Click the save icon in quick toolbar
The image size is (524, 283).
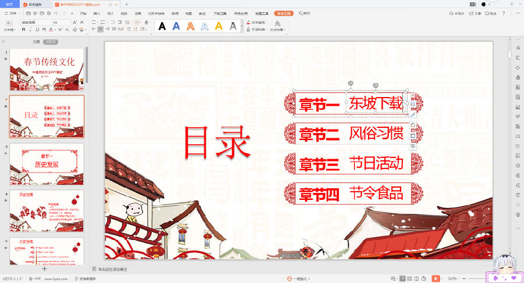coord(29,13)
